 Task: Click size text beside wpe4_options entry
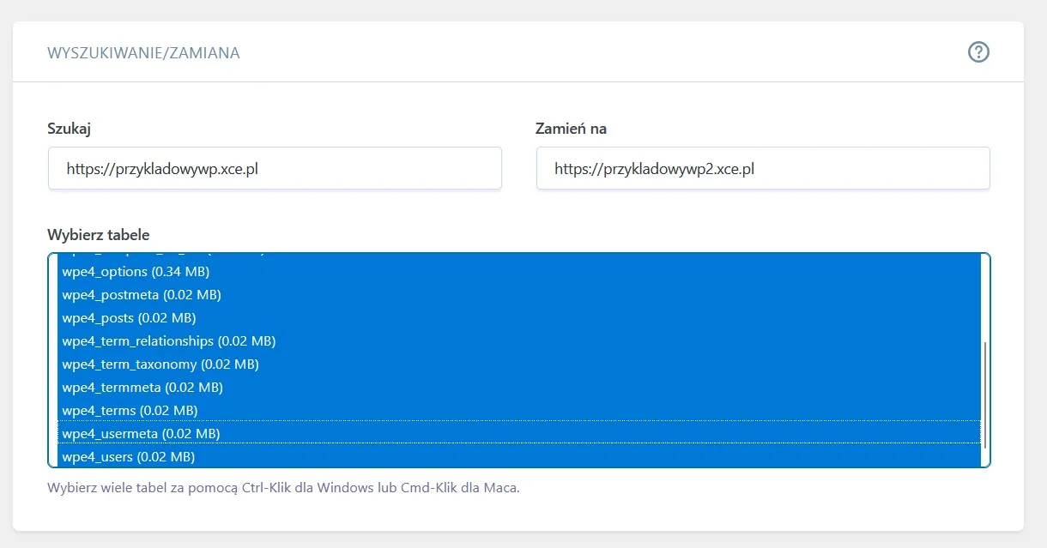180,272
